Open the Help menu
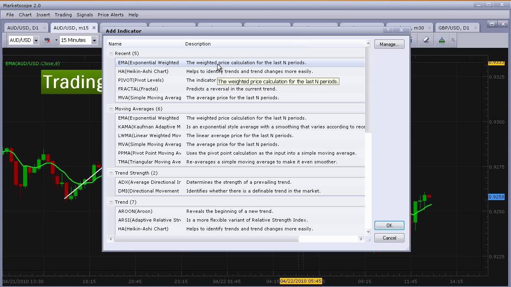This screenshot has width=511, height=287. (133, 15)
